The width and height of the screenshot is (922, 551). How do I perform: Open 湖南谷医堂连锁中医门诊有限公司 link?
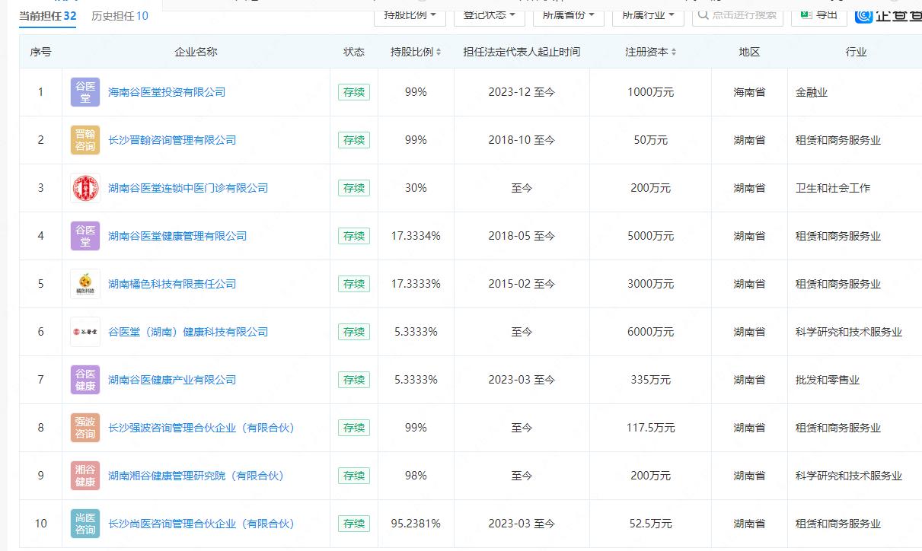[x=188, y=188]
